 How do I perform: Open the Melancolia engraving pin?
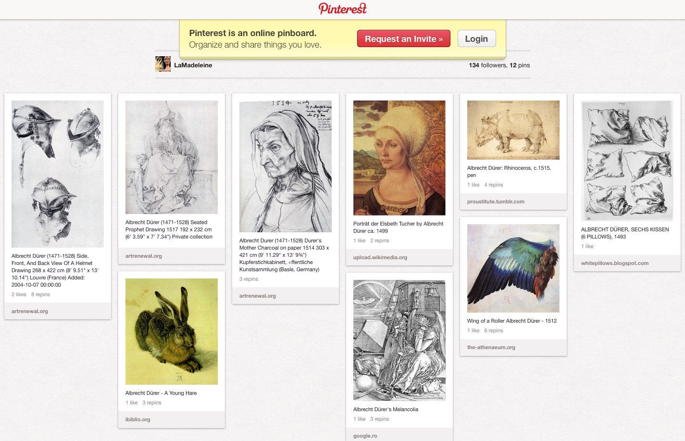(399, 340)
